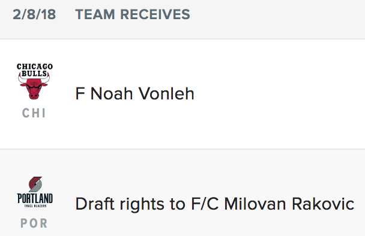Click the words Draft rights to
The height and width of the screenshot is (236, 365).
coord(130,204)
